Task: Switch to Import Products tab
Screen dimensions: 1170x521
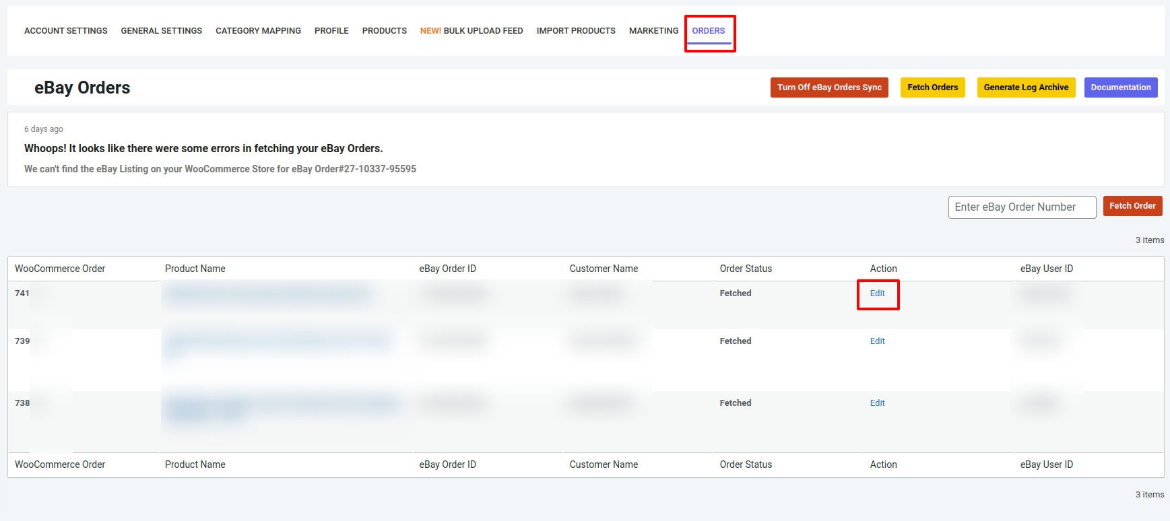Action: (x=576, y=31)
